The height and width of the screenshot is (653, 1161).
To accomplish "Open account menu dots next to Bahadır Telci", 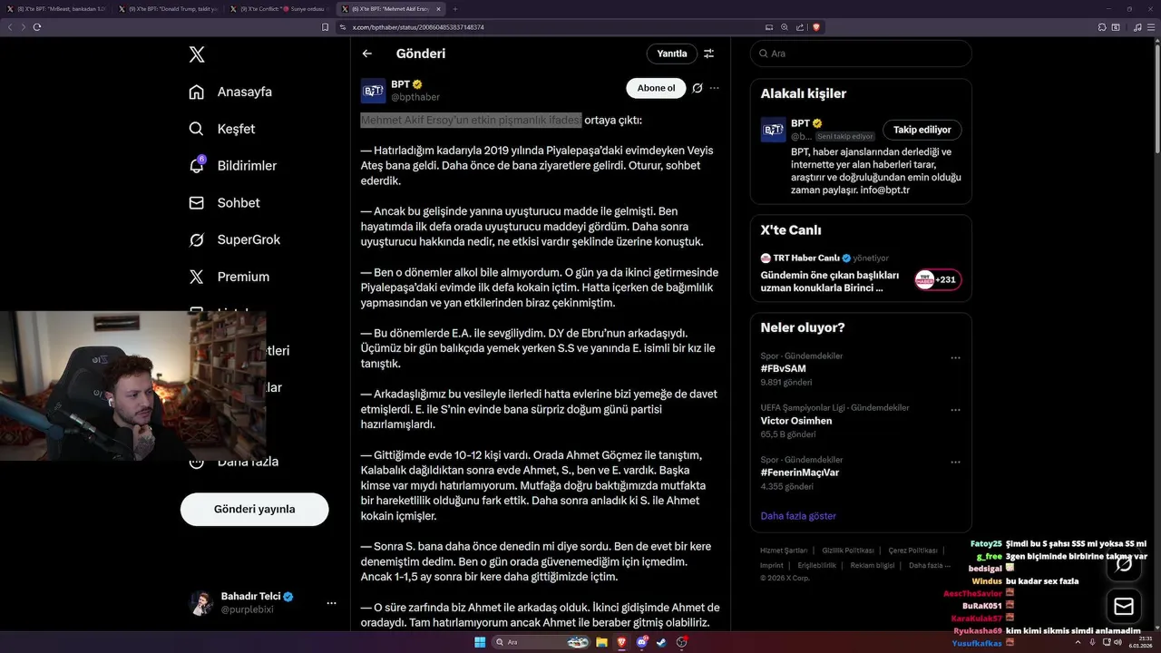I will click(331, 603).
